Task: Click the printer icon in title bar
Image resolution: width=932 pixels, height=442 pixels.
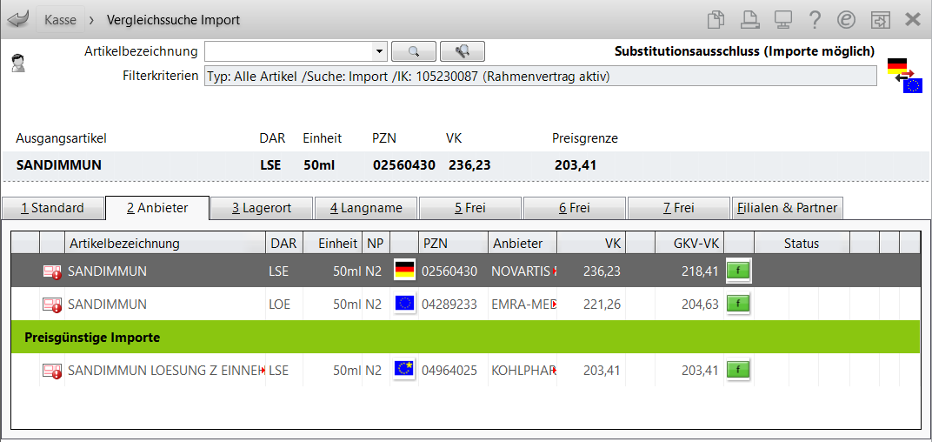Action: [750, 20]
